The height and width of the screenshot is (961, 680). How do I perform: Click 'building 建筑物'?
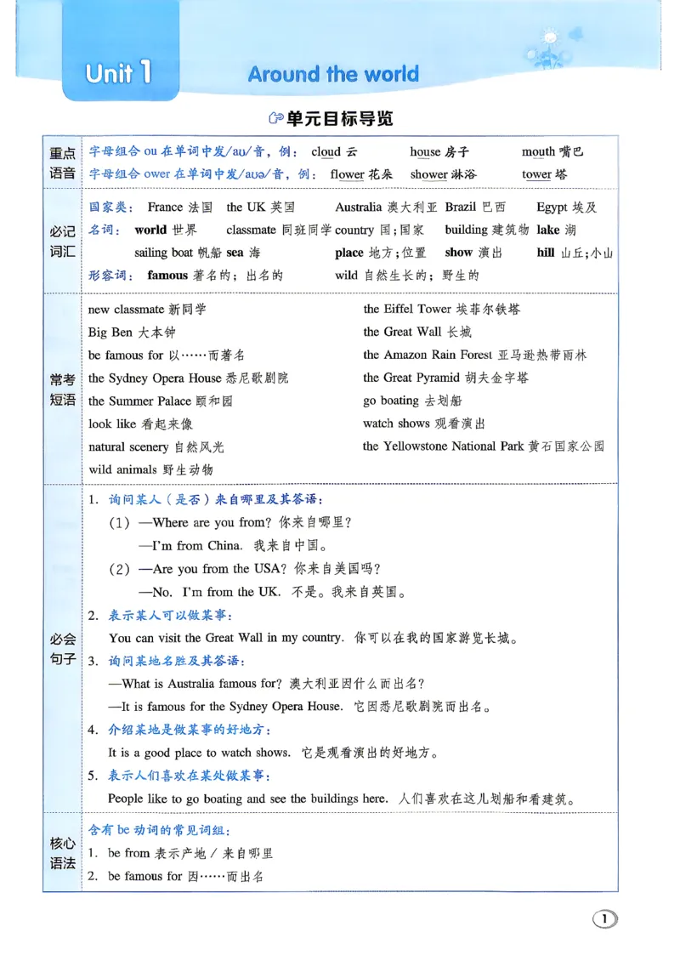(487, 230)
